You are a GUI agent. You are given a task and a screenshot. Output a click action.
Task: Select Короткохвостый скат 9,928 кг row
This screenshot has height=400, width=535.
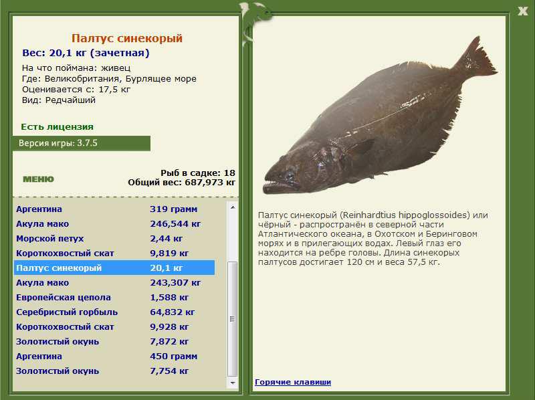(x=114, y=326)
